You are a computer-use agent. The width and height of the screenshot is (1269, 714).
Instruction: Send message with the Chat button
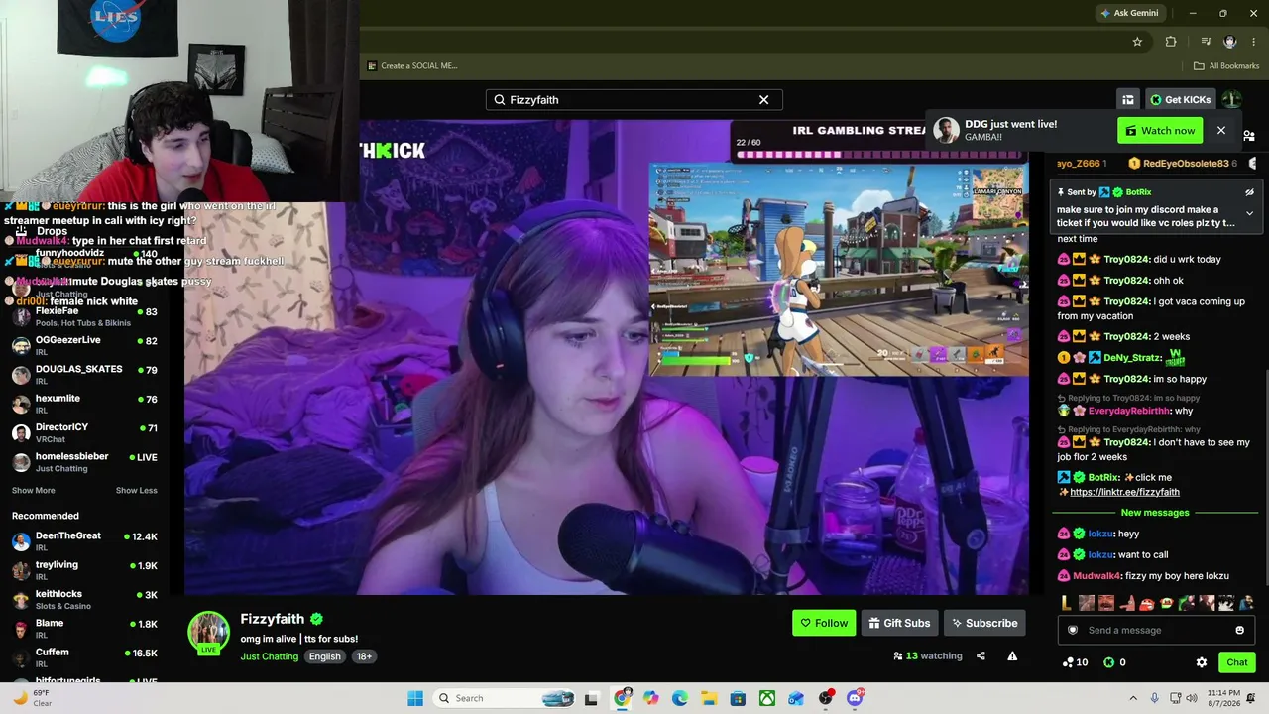[x=1237, y=662]
